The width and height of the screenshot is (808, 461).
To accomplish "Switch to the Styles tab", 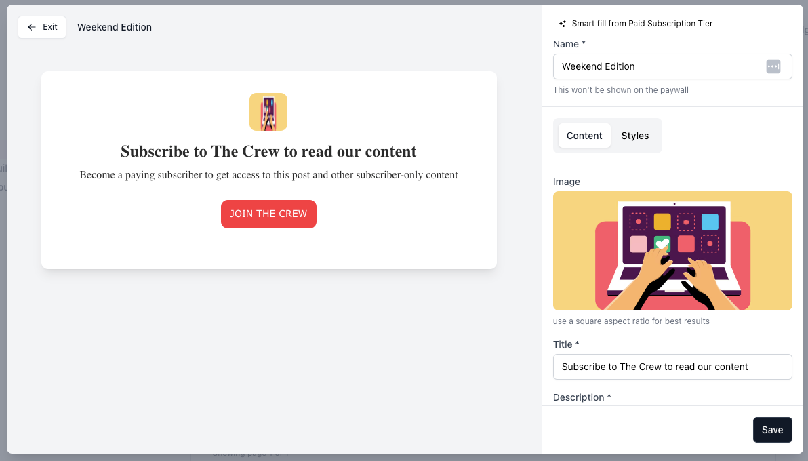I will pyautogui.click(x=634, y=136).
